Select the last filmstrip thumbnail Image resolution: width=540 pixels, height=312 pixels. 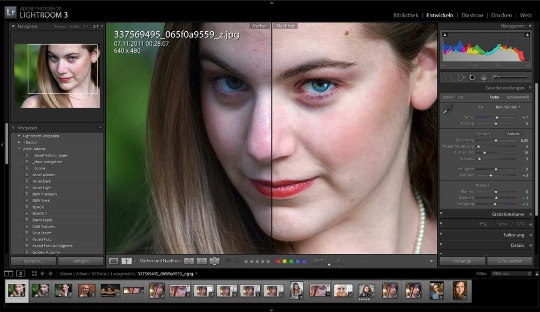click(460, 290)
